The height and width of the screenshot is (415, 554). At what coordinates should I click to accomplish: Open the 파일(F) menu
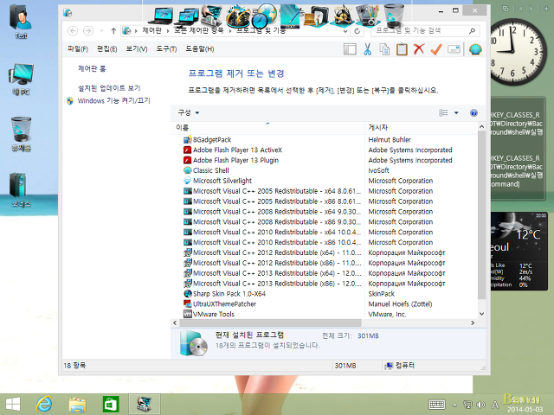pyautogui.click(x=78, y=49)
